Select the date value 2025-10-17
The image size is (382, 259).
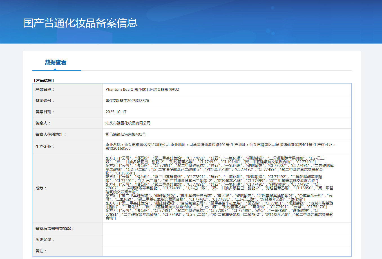coord(116,112)
